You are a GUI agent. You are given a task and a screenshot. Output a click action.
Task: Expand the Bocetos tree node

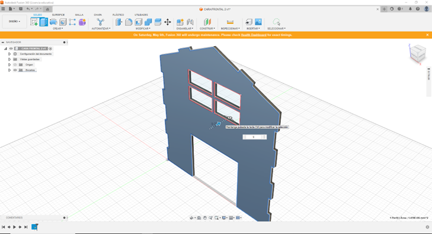click(9, 70)
